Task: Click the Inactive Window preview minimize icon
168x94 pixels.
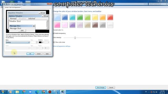Action: pyautogui.click(x=39, y=13)
